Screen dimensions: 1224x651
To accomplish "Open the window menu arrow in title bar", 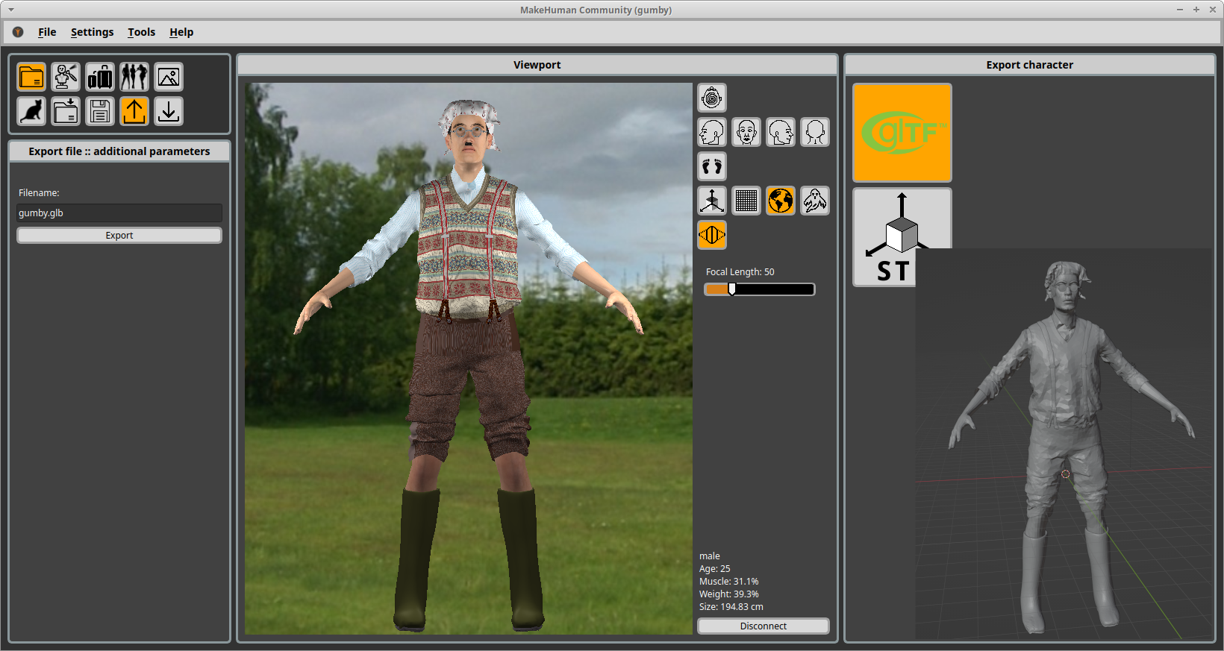I will click(11, 10).
